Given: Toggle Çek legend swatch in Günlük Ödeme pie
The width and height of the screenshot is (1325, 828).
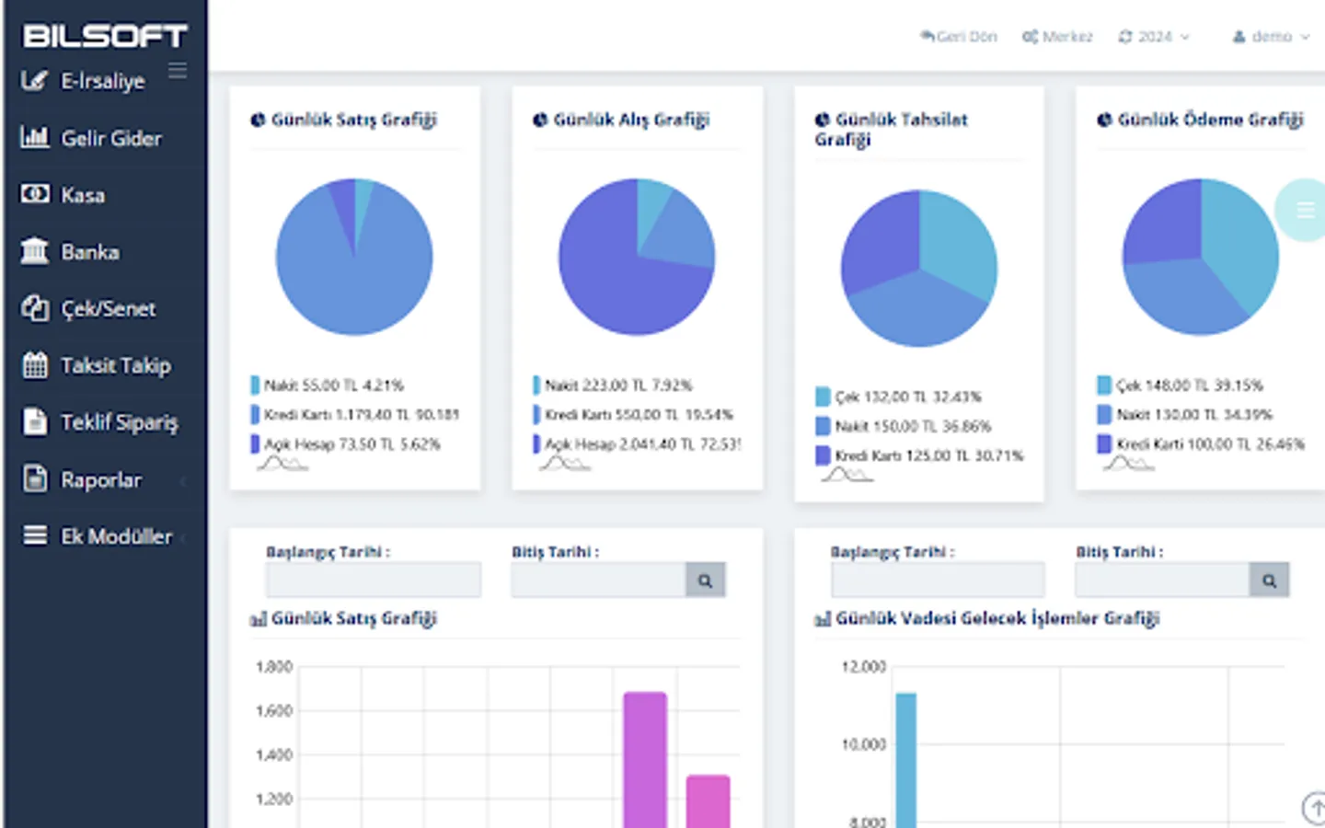Looking at the screenshot, I should point(1104,385).
